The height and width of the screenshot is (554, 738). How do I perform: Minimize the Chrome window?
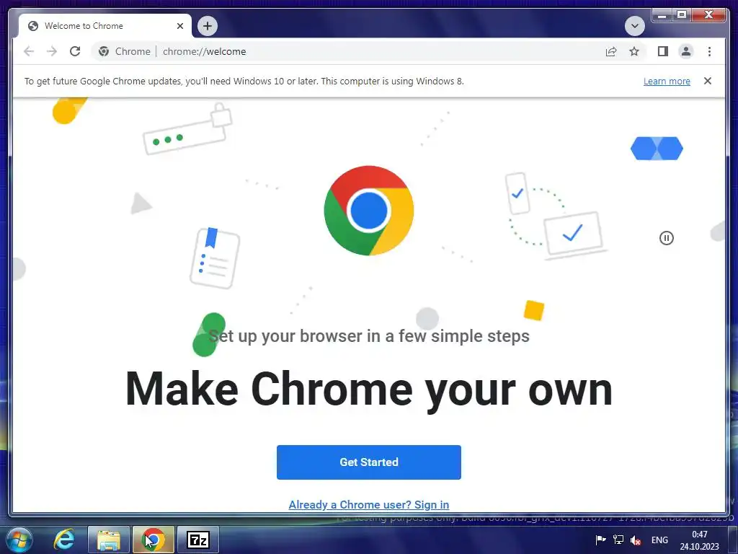[662, 15]
